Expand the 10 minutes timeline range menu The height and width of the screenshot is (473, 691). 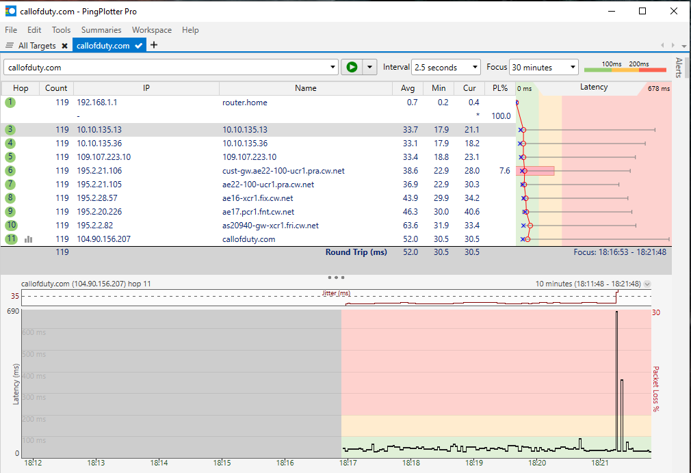click(647, 284)
